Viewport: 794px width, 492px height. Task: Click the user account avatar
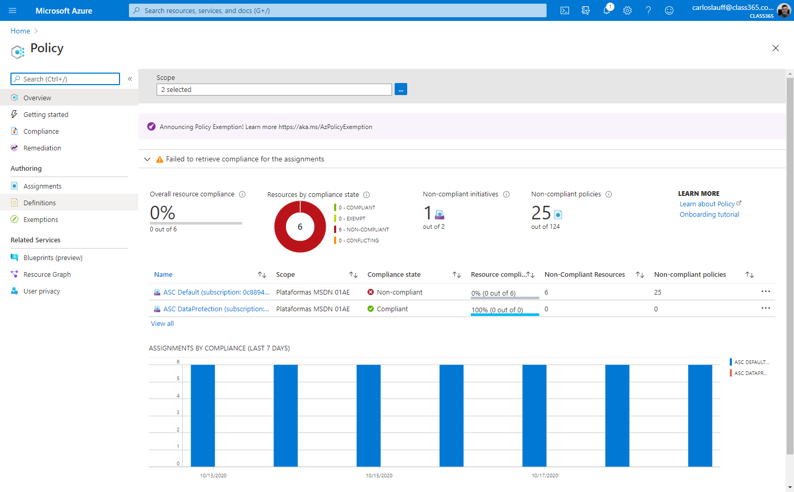coord(784,10)
